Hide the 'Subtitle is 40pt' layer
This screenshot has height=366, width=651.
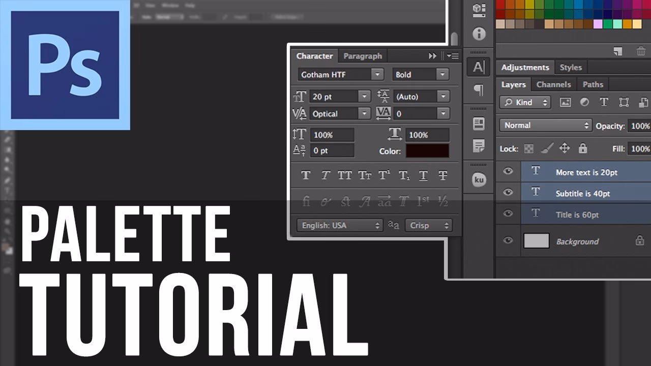[x=508, y=192]
